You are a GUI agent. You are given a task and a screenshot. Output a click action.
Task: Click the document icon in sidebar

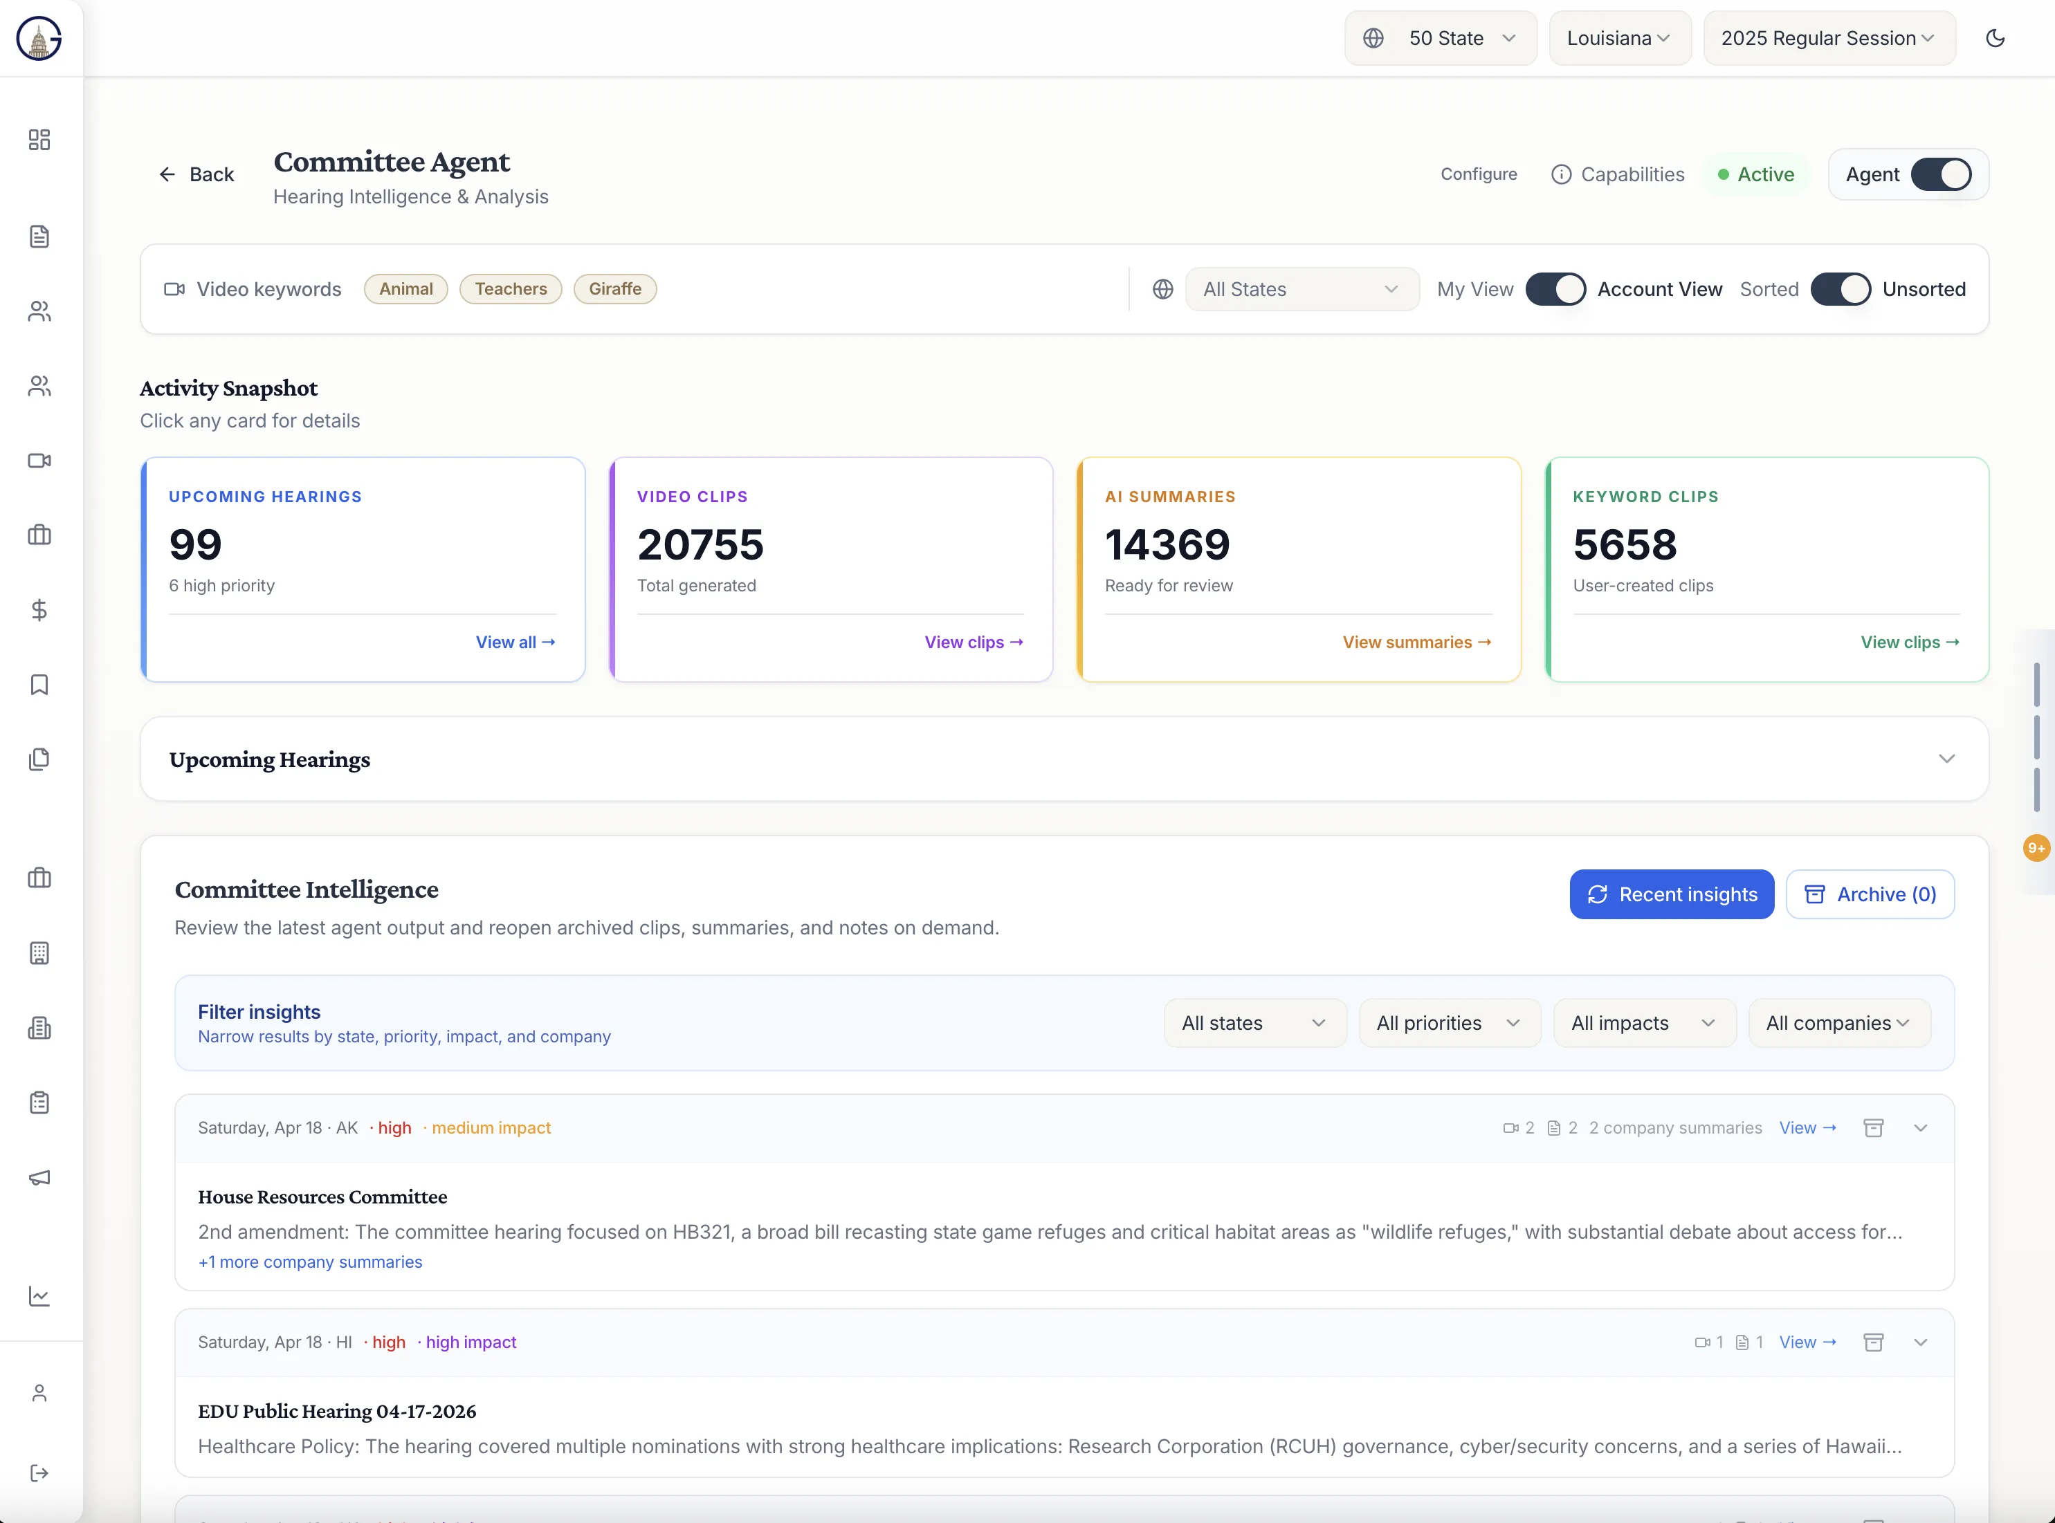point(39,236)
